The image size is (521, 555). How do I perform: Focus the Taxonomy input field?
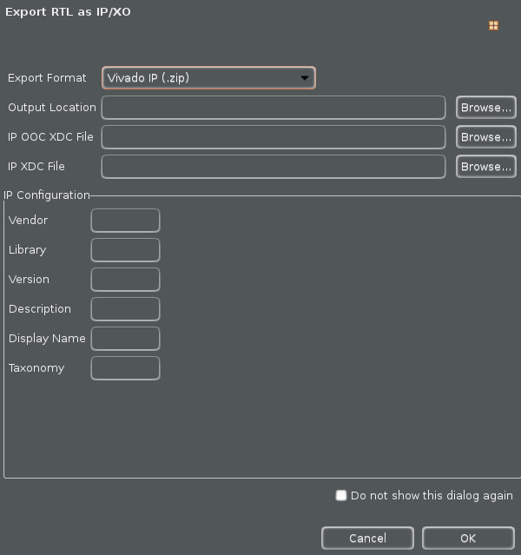125,368
